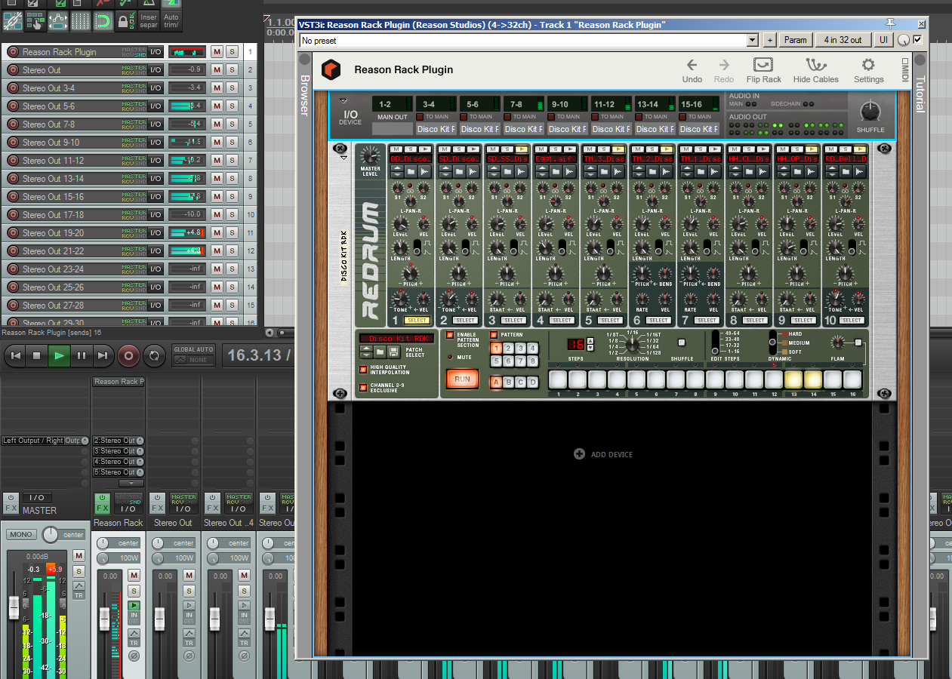Stop REAPER playback

click(36, 355)
